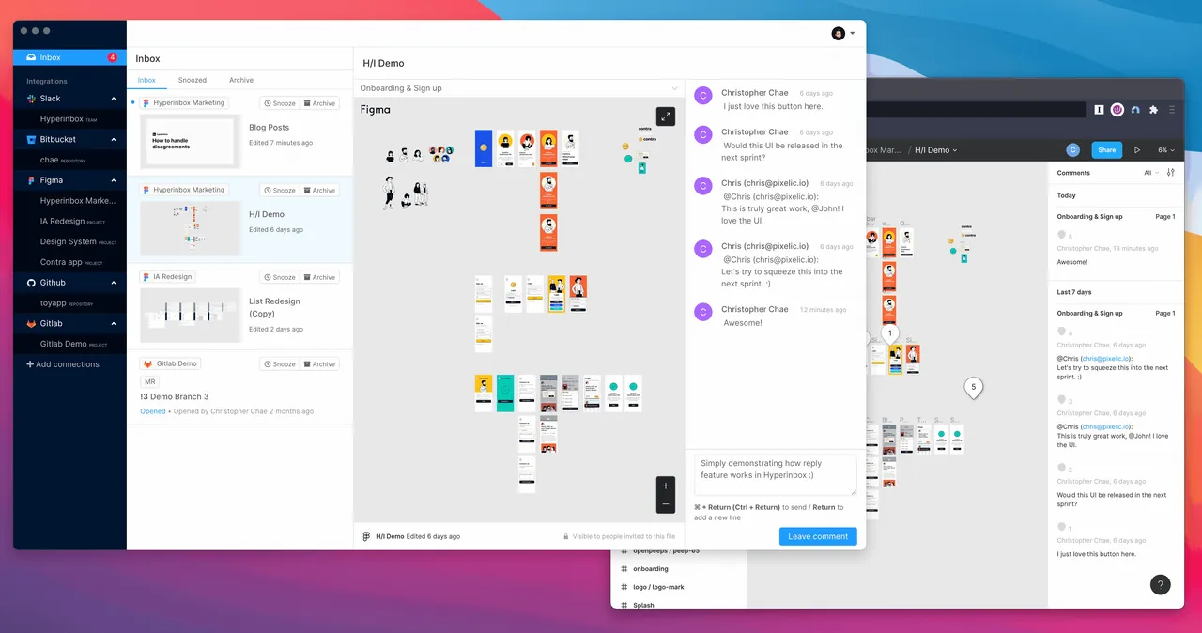Click the blue arch extension icon in browser
This screenshot has height=633, width=1202.
point(1135,110)
